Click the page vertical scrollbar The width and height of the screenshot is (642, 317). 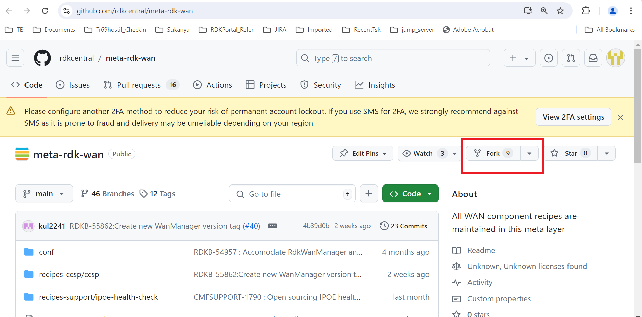click(638, 106)
